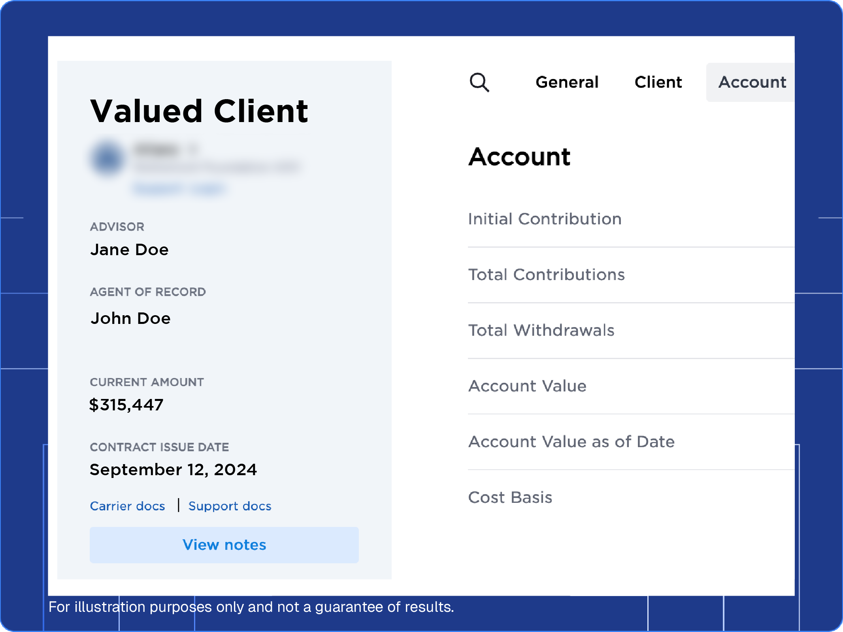Click the blurred blue link under avatar
The height and width of the screenshot is (632, 843).
click(x=179, y=189)
